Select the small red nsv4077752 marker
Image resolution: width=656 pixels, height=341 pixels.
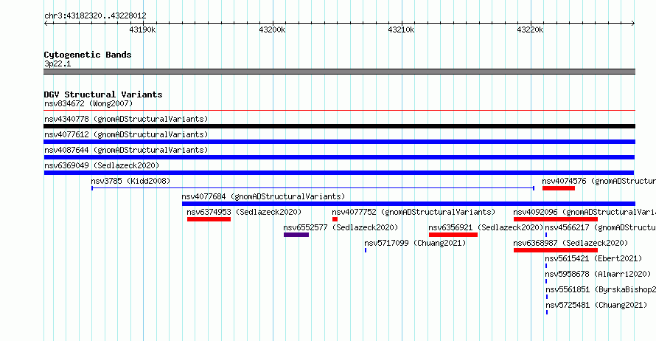[x=335, y=219]
